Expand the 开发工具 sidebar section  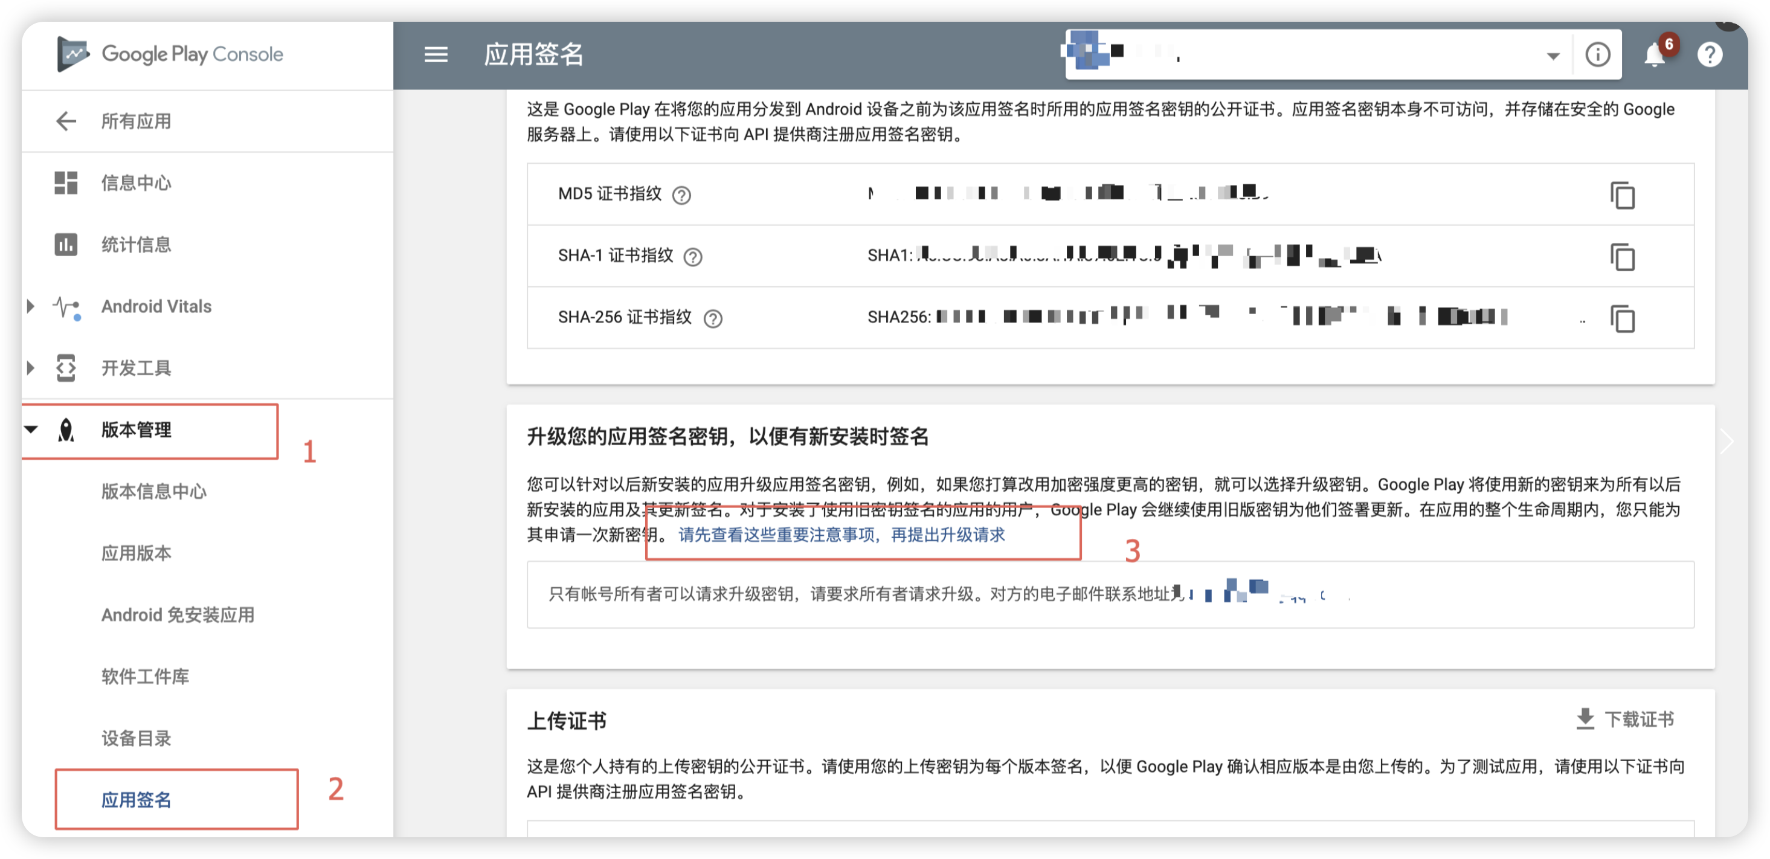click(x=31, y=368)
